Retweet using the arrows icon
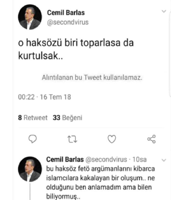171x200 pixels. tap(71, 140)
